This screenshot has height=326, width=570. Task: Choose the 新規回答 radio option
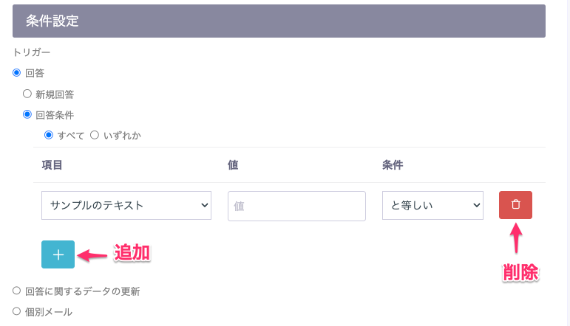click(27, 94)
